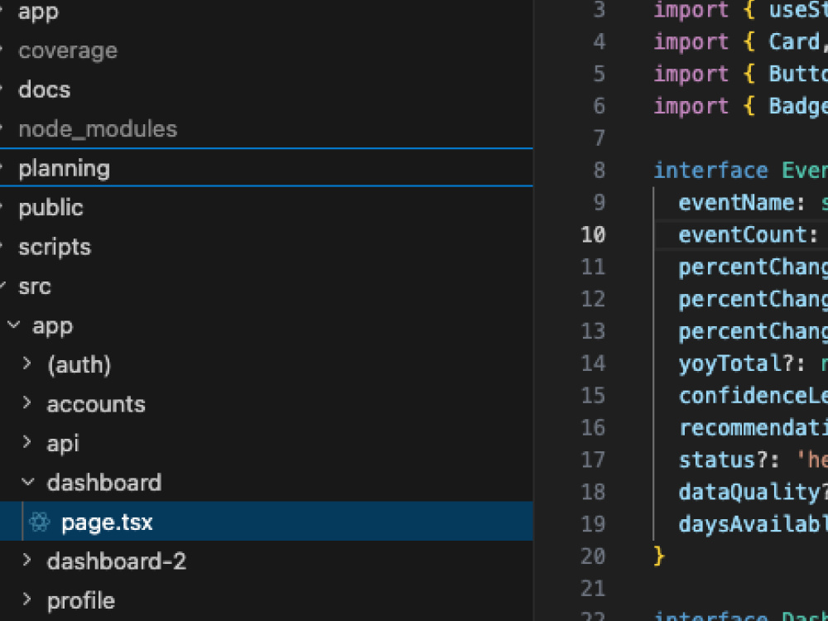Click the dashboard-2 folder name

(x=117, y=561)
